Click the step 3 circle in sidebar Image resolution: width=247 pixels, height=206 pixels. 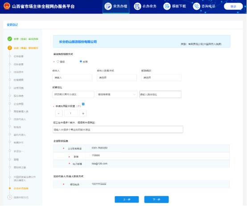[10, 197]
